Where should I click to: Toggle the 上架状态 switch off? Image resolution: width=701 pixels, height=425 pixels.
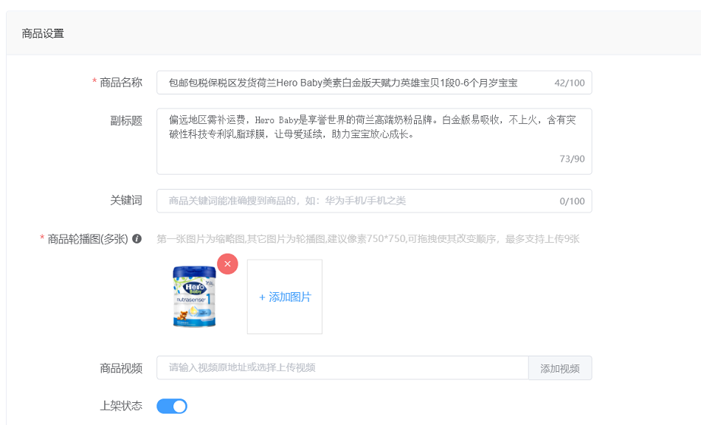point(172,407)
